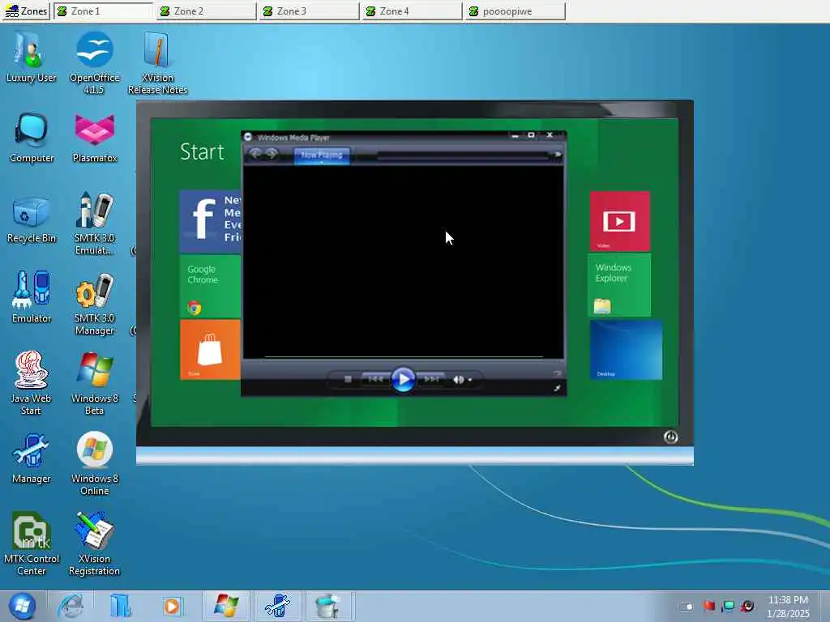830x622 pixels.
Task: Click the network monitor tray icon
Action: [x=729, y=606]
